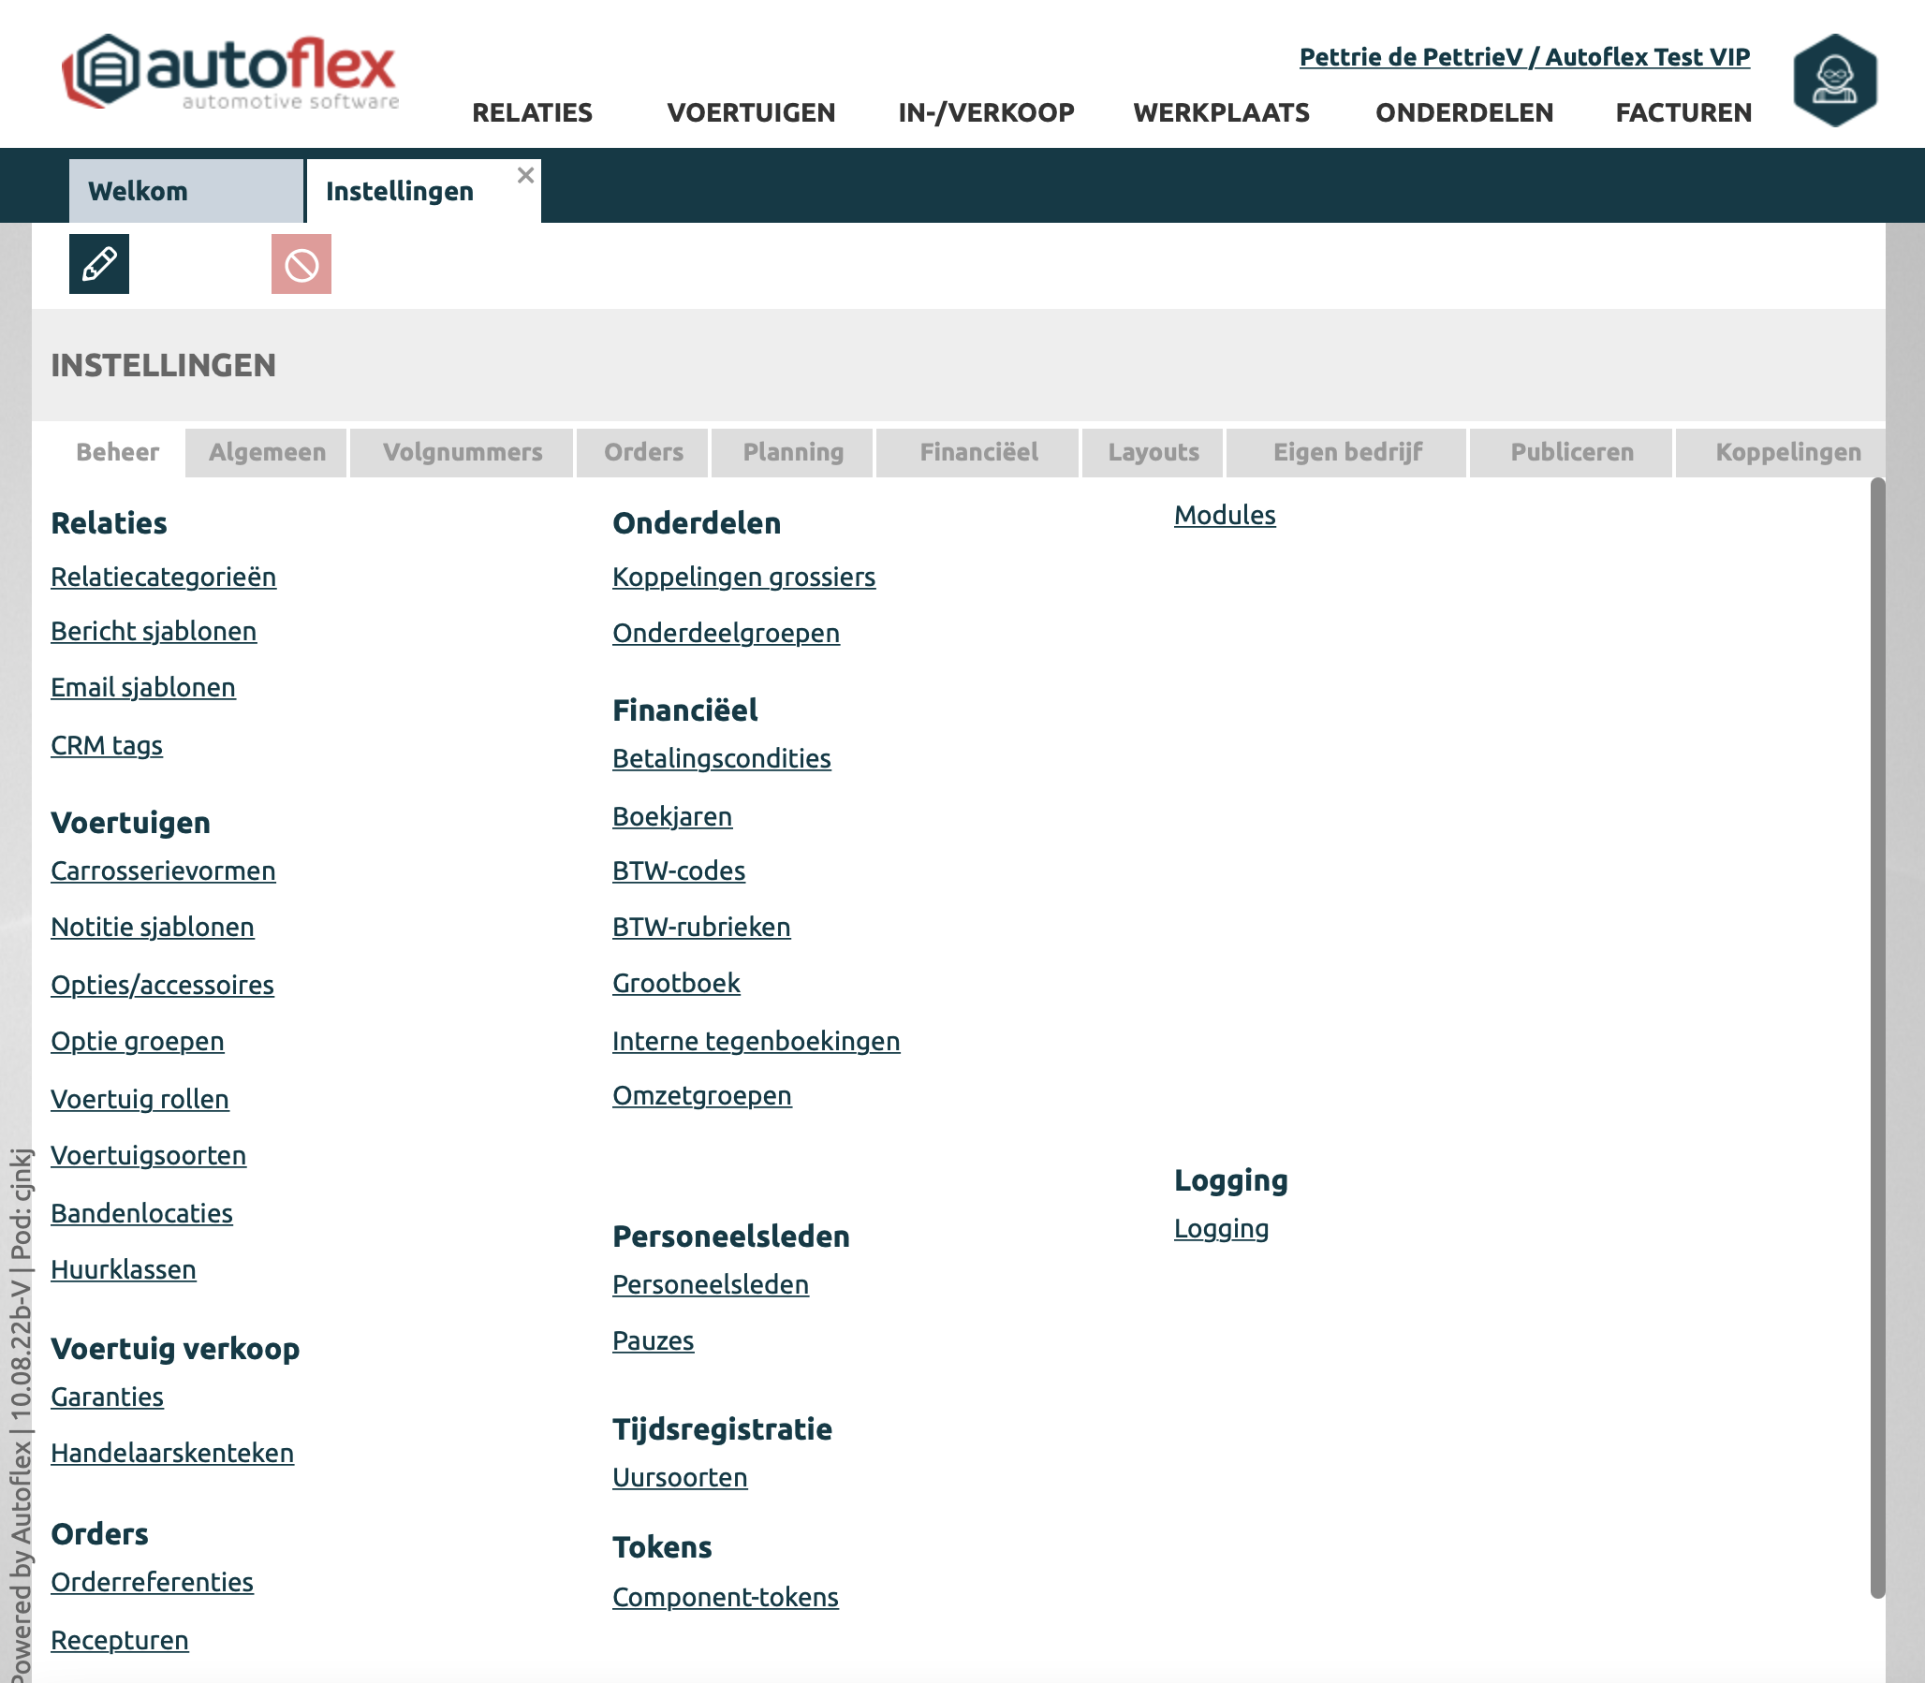1925x1683 pixels.
Task: Open the user avatar hexagon icon
Action: [1834, 80]
